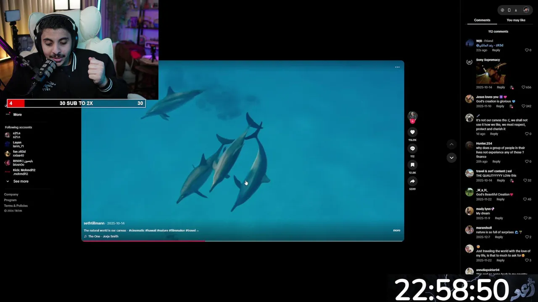Click the compass icon in top-right pill
Screen dimensions: 538x302
click(x=502, y=10)
